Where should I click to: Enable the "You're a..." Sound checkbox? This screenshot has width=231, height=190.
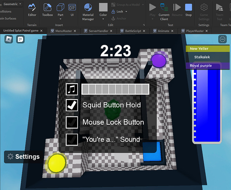click(72, 139)
